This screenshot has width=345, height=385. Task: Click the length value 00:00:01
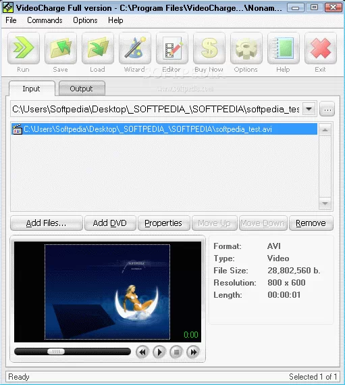[x=284, y=294]
